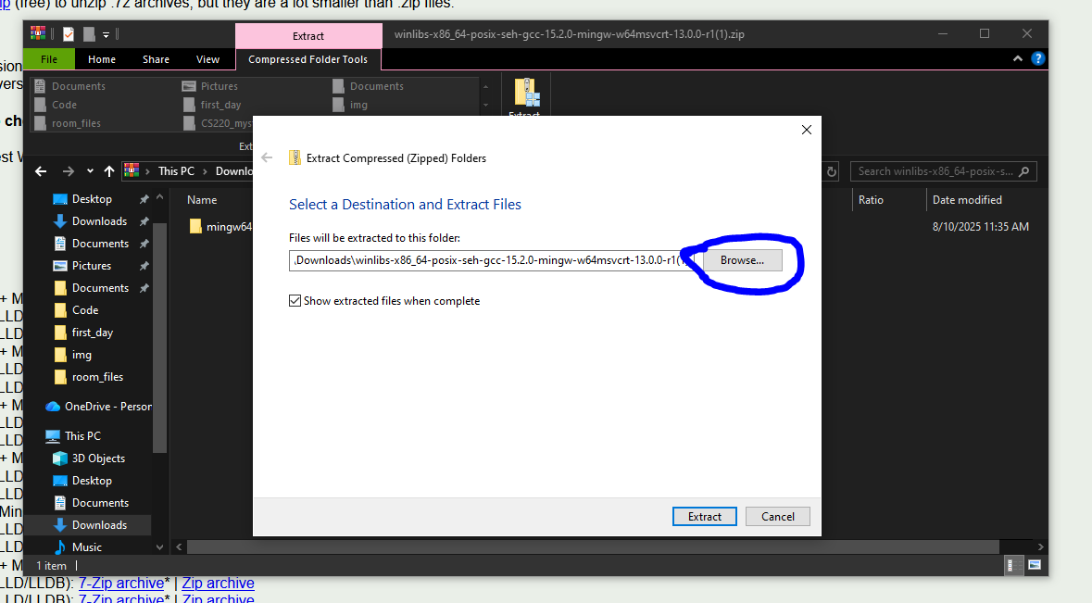
Task: Select pinned Downloads in the sidebar
Action: click(97, 220)
